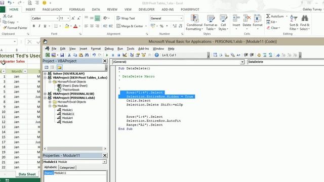Click the (Name) Module11 property field

click(x=75, y=173)
